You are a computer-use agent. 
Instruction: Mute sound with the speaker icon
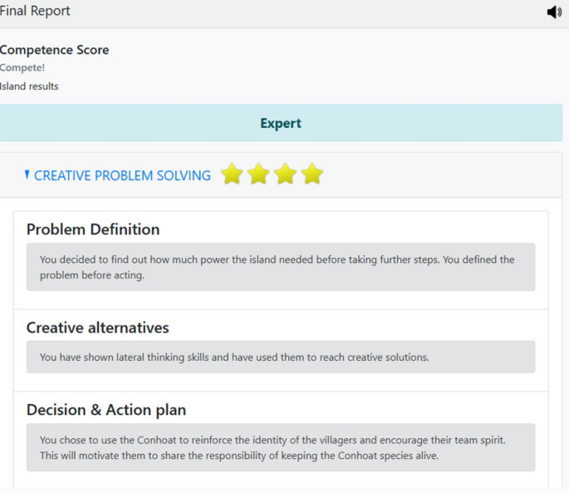[x=554, y=12]
